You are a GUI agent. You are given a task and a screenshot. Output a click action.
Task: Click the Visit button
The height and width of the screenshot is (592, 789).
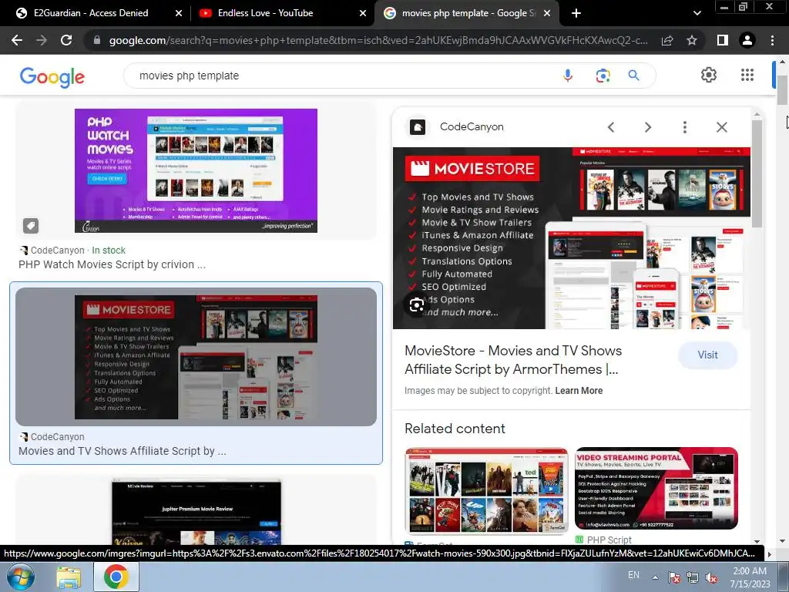coord(707,355)
